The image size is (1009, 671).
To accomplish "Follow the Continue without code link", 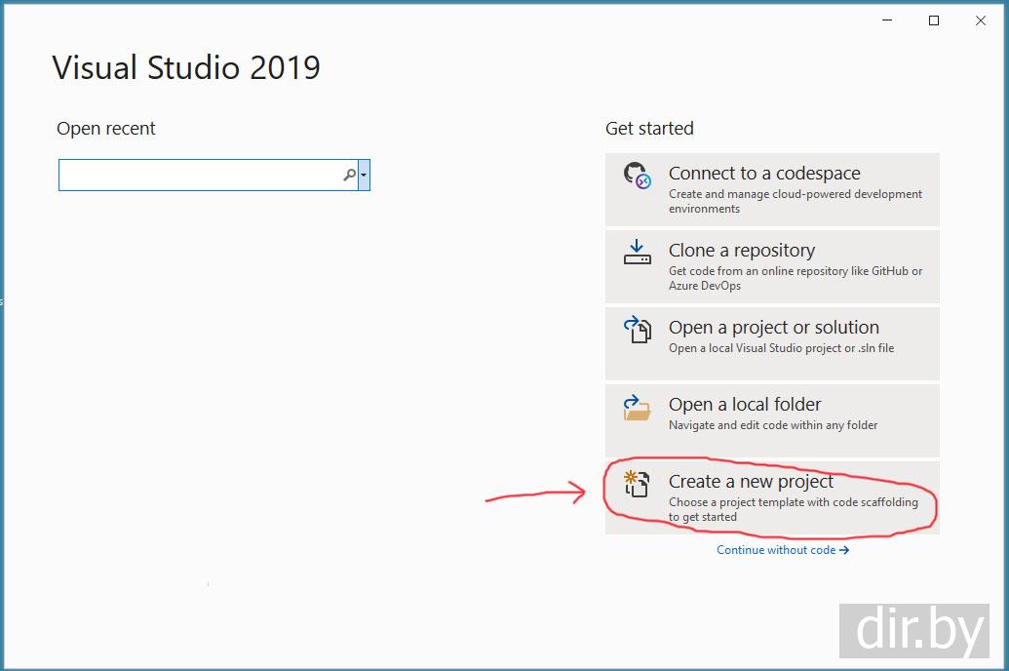I will 783,550.
